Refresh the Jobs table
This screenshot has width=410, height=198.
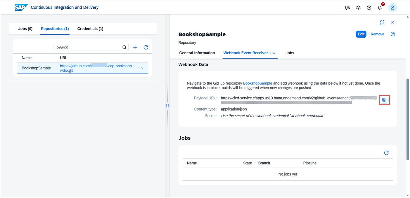pos(386,153)
